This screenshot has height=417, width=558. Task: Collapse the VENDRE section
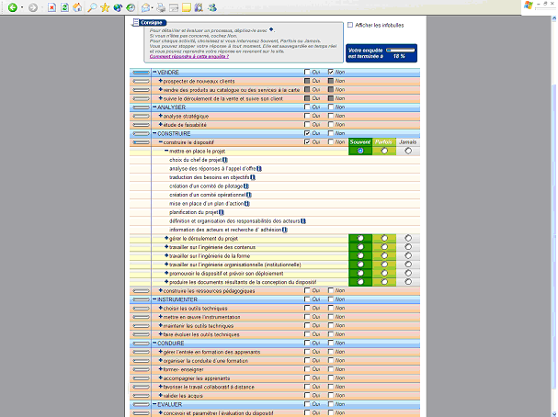click(x=154, y=72)
